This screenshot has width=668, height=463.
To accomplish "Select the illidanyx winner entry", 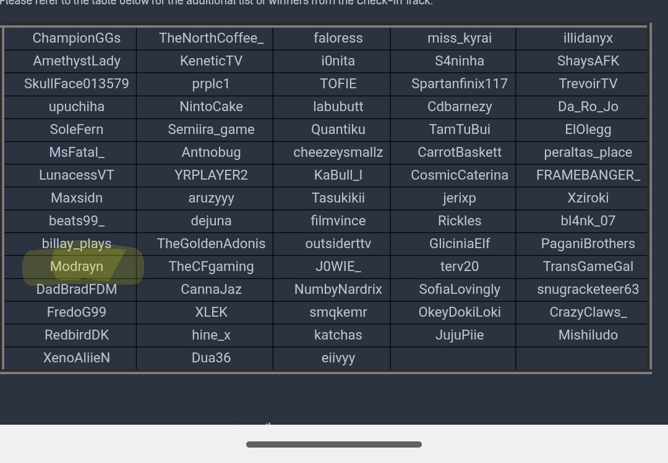I will pyautogui.click(x=588, y=38).
